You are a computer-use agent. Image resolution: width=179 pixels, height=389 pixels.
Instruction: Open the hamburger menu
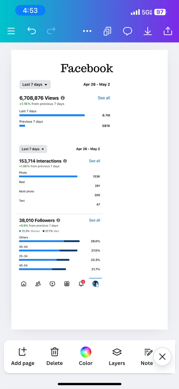pyautogui.click(x=11, y=31)
